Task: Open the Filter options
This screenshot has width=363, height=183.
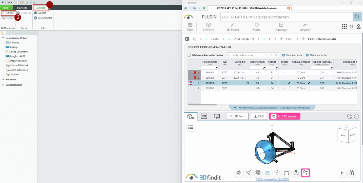Action: pos(190,27)
